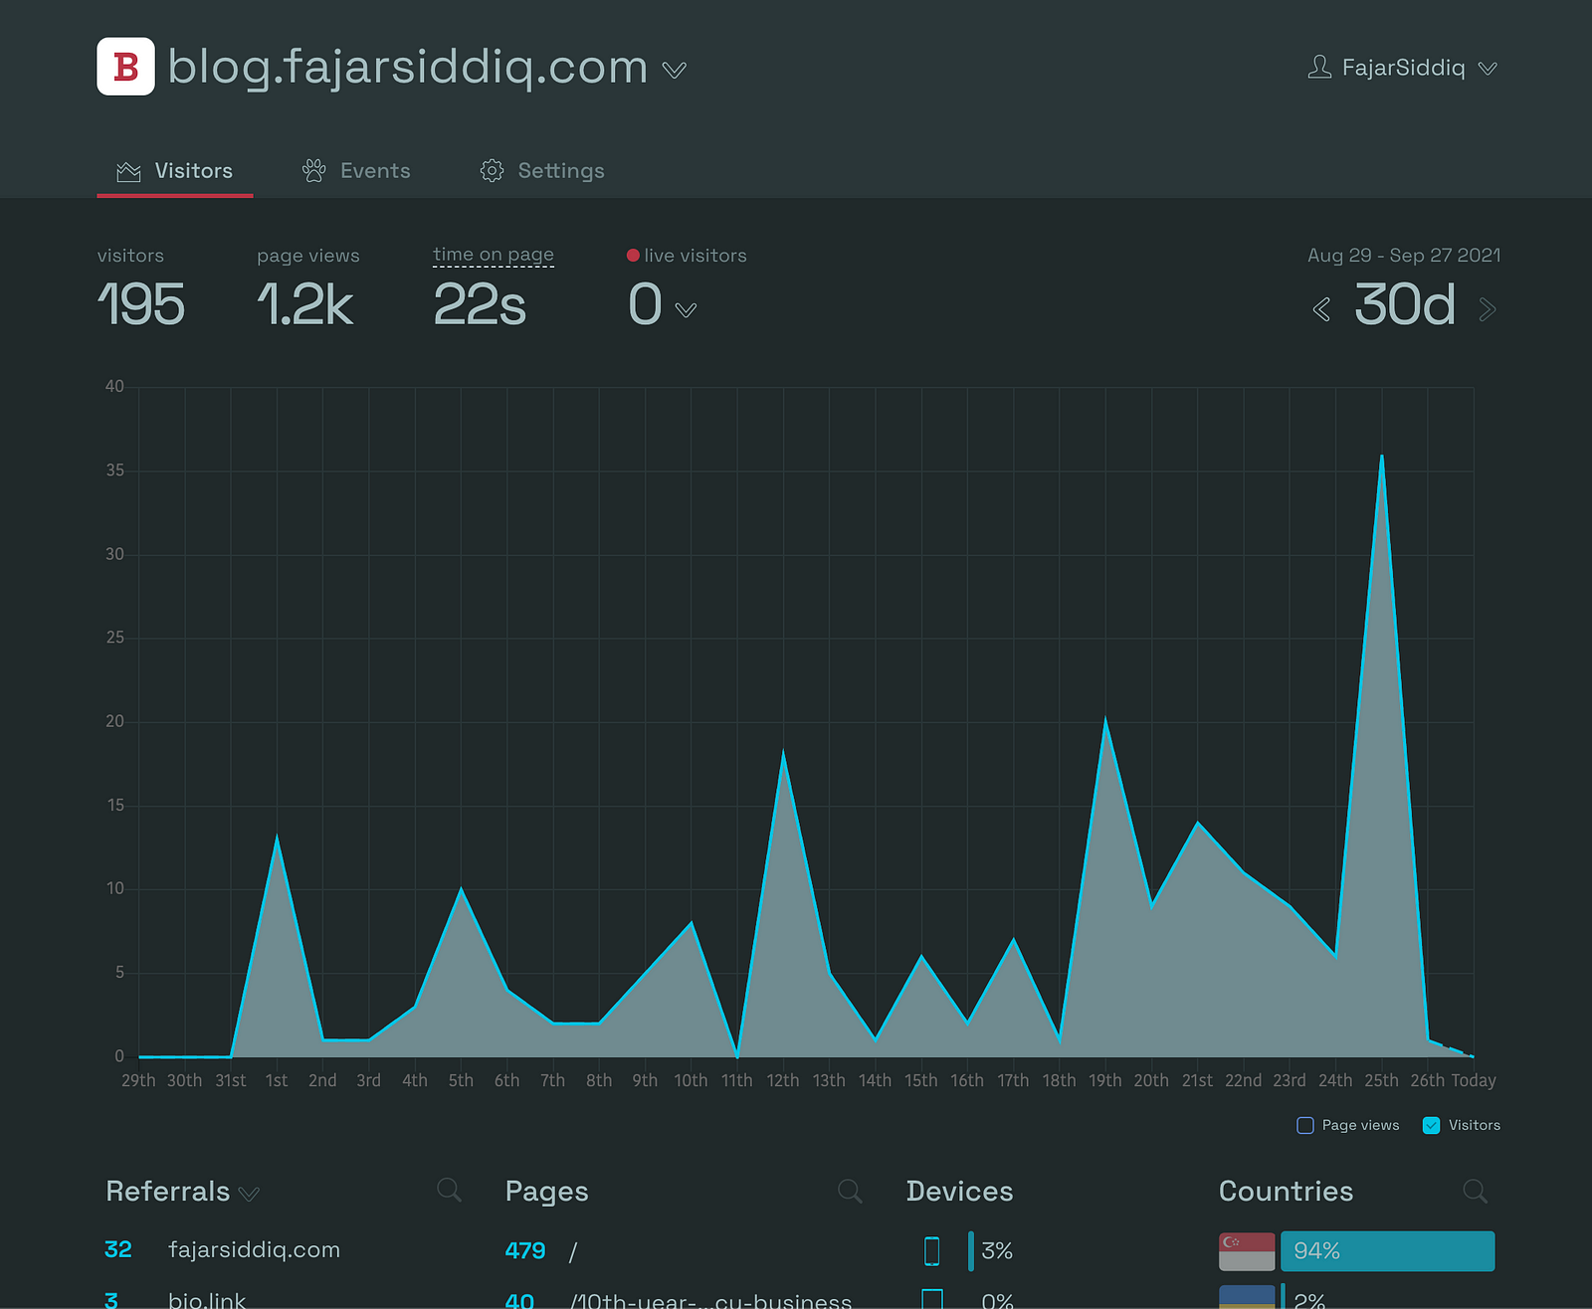Search countries with the magnifier icon
The image size is (1592, 1309).
click(1475, 1190)
